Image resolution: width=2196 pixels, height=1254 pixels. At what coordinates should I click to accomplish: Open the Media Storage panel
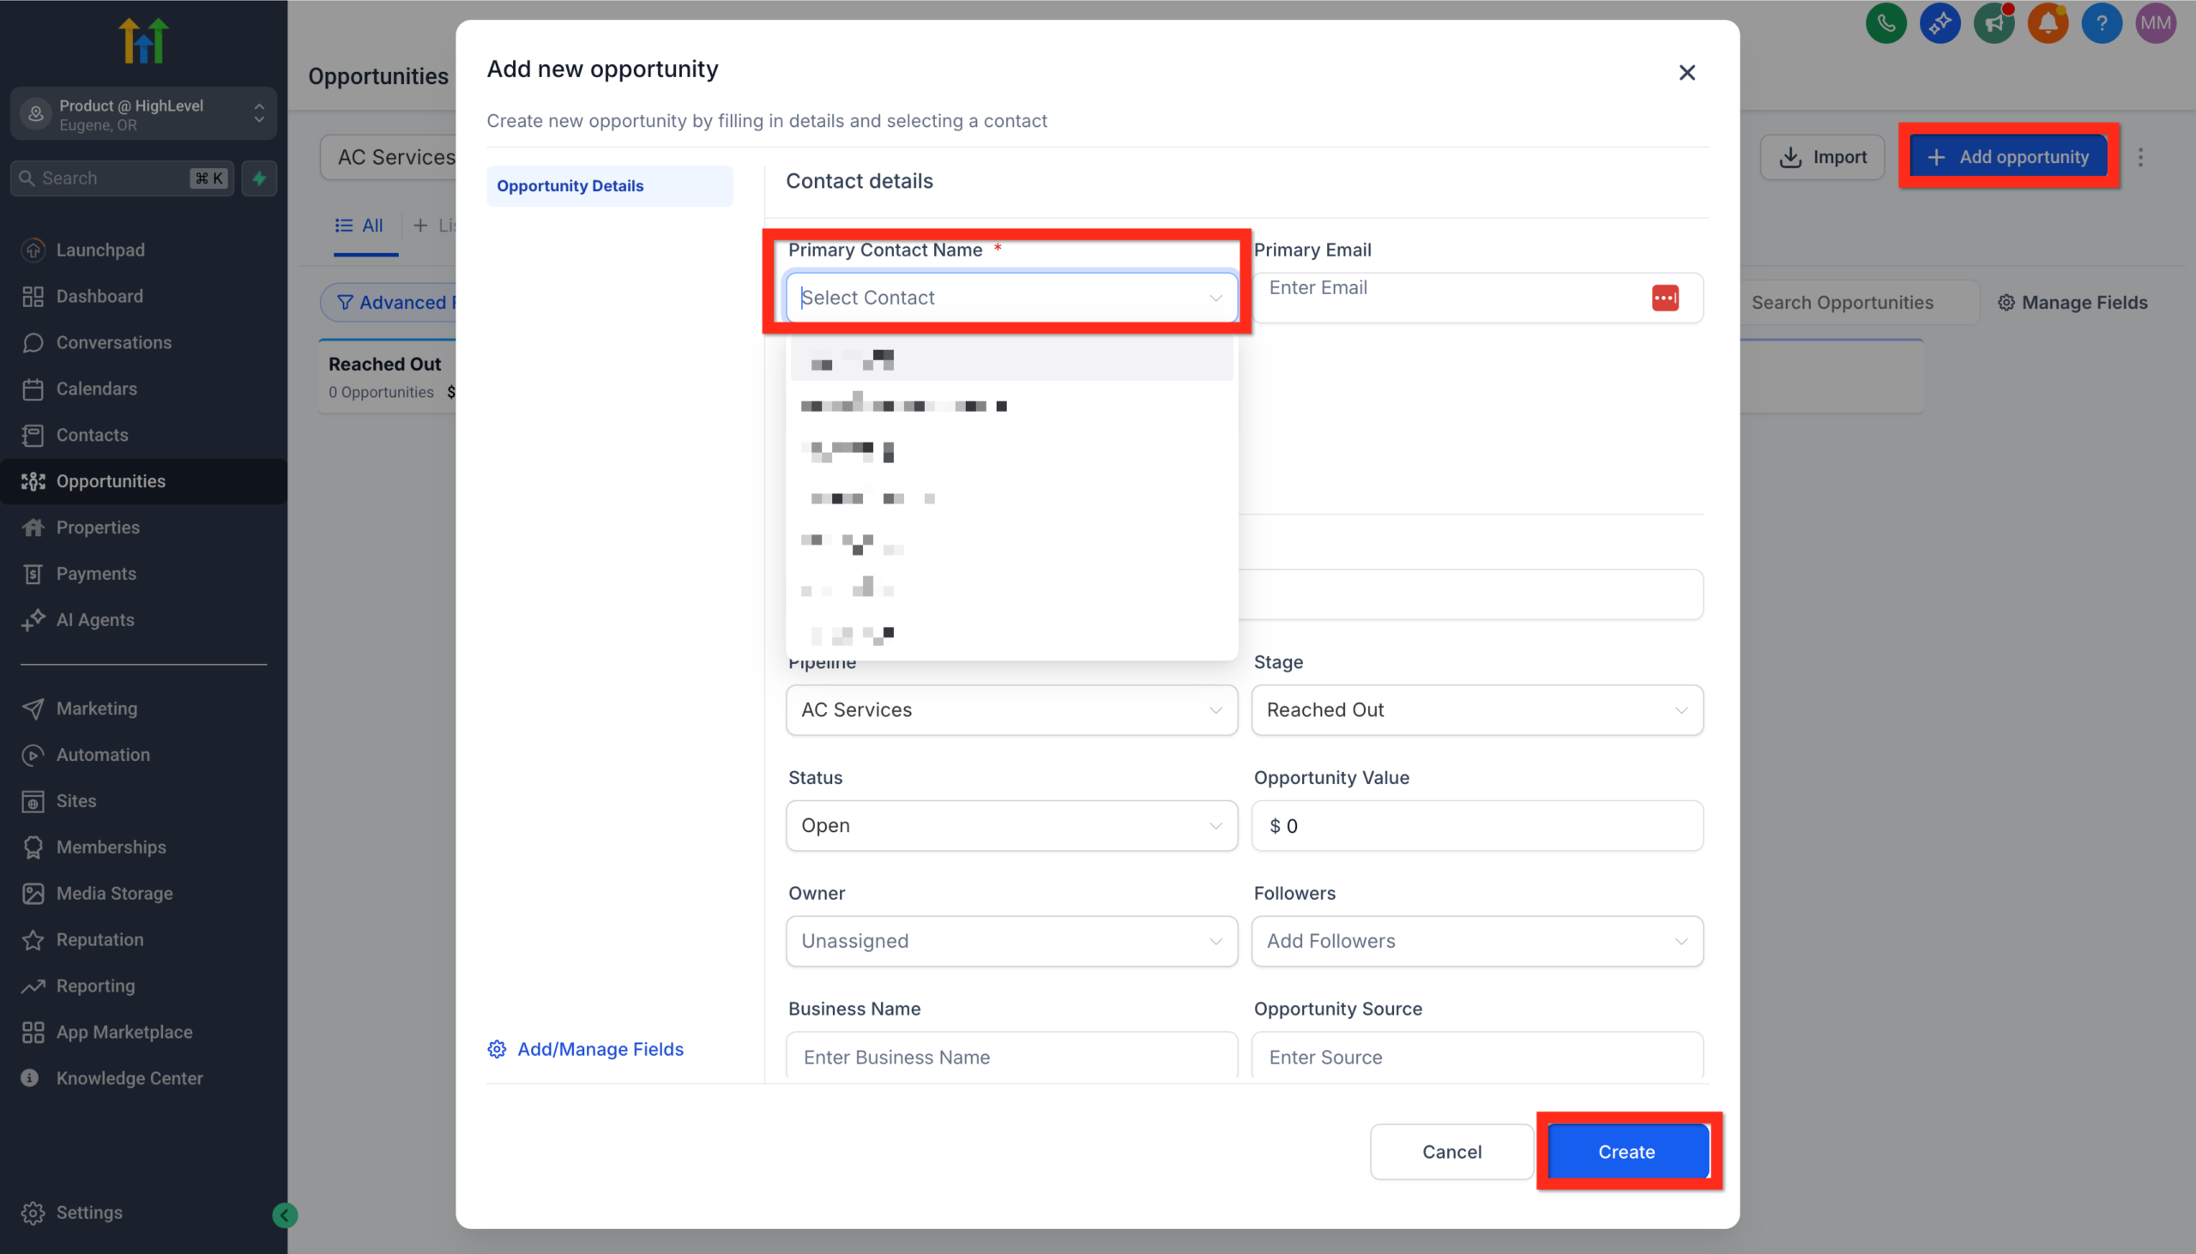115,893
